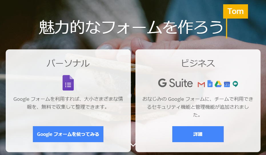Click the Google Meet icon
The width and height of the screenshot is (266, 155).
coord(235,84)
